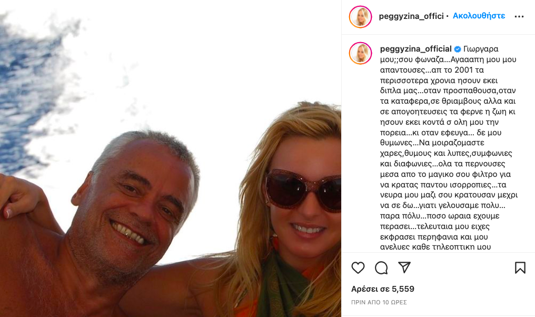View the Αρέσει σε 5,559 likes list
Viewport: 535px width, 317px height.
tap(382, 289)
